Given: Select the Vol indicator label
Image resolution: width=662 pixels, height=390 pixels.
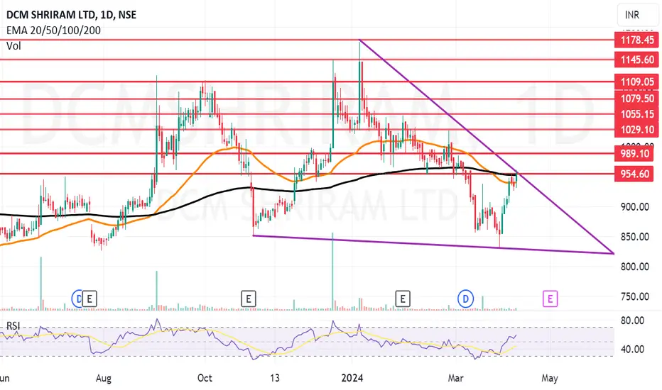Looking at the screenshot, I should pyautogui.click(x=13, y=46).
